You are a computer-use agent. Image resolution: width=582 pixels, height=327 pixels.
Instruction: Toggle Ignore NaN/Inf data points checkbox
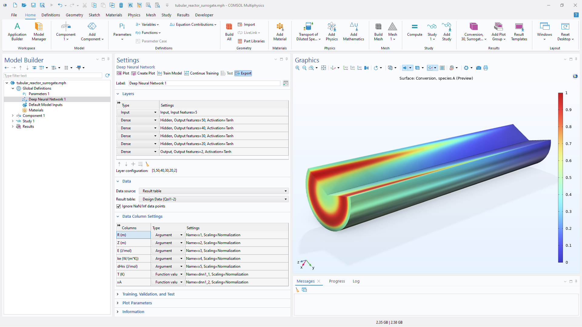point(119,206)
